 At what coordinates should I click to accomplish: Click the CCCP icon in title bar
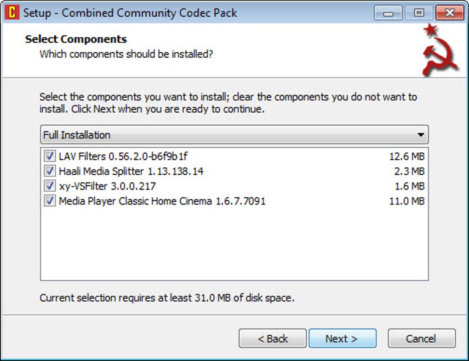pyautogui.click(x=11, y=12)
